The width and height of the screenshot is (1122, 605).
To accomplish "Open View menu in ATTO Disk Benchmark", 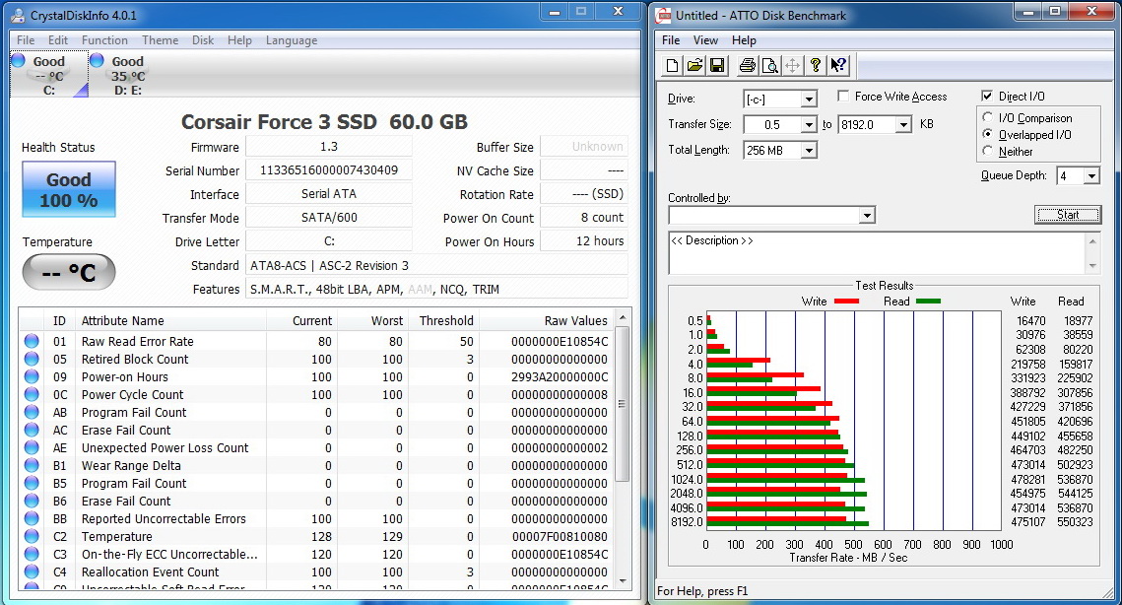I will 705,40.
